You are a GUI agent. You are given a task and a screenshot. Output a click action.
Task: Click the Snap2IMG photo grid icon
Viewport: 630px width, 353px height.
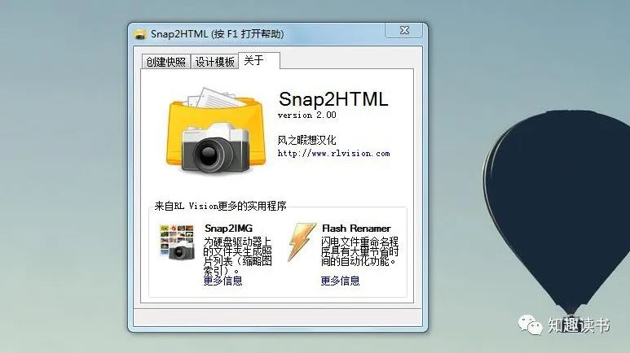177,242
